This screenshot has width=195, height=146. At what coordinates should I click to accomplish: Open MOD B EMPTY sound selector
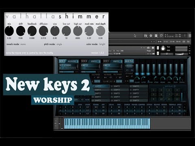click(x=91, y=67)
